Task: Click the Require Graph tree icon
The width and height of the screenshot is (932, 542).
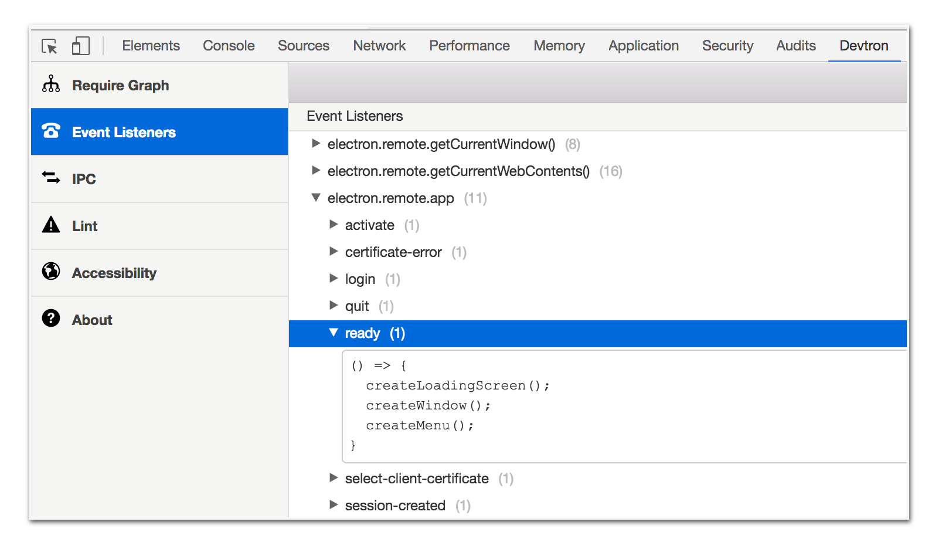Action: point(51,84)
